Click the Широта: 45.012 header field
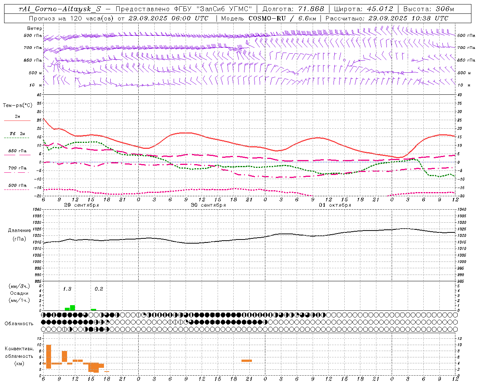Image resolution: width=477 pixels, height=382 pixels. 363,9
